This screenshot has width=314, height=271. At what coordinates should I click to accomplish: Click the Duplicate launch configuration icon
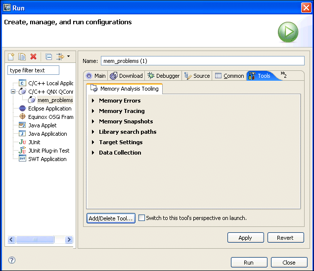pos(22,57)
